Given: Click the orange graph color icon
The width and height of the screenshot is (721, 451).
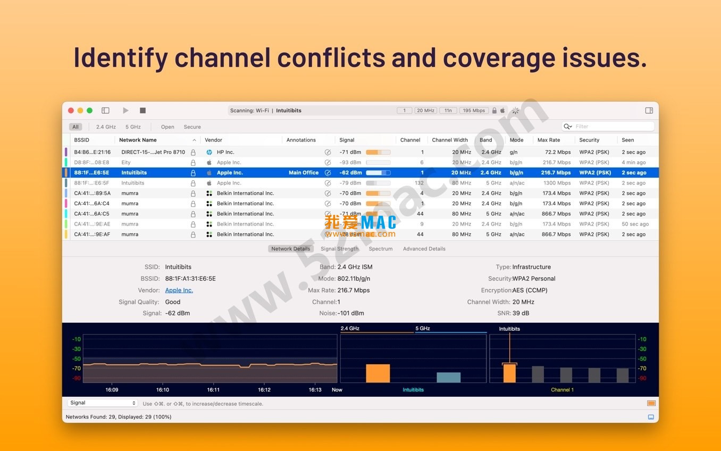Looking at the screenshot, I should tap(651, 404).
